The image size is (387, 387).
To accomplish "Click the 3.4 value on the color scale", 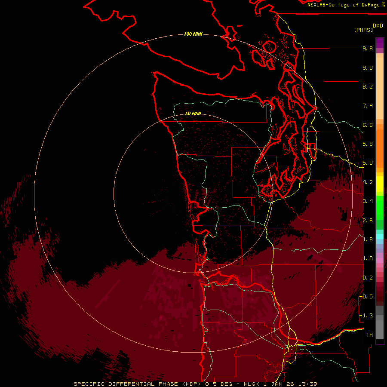I will 368,201.
